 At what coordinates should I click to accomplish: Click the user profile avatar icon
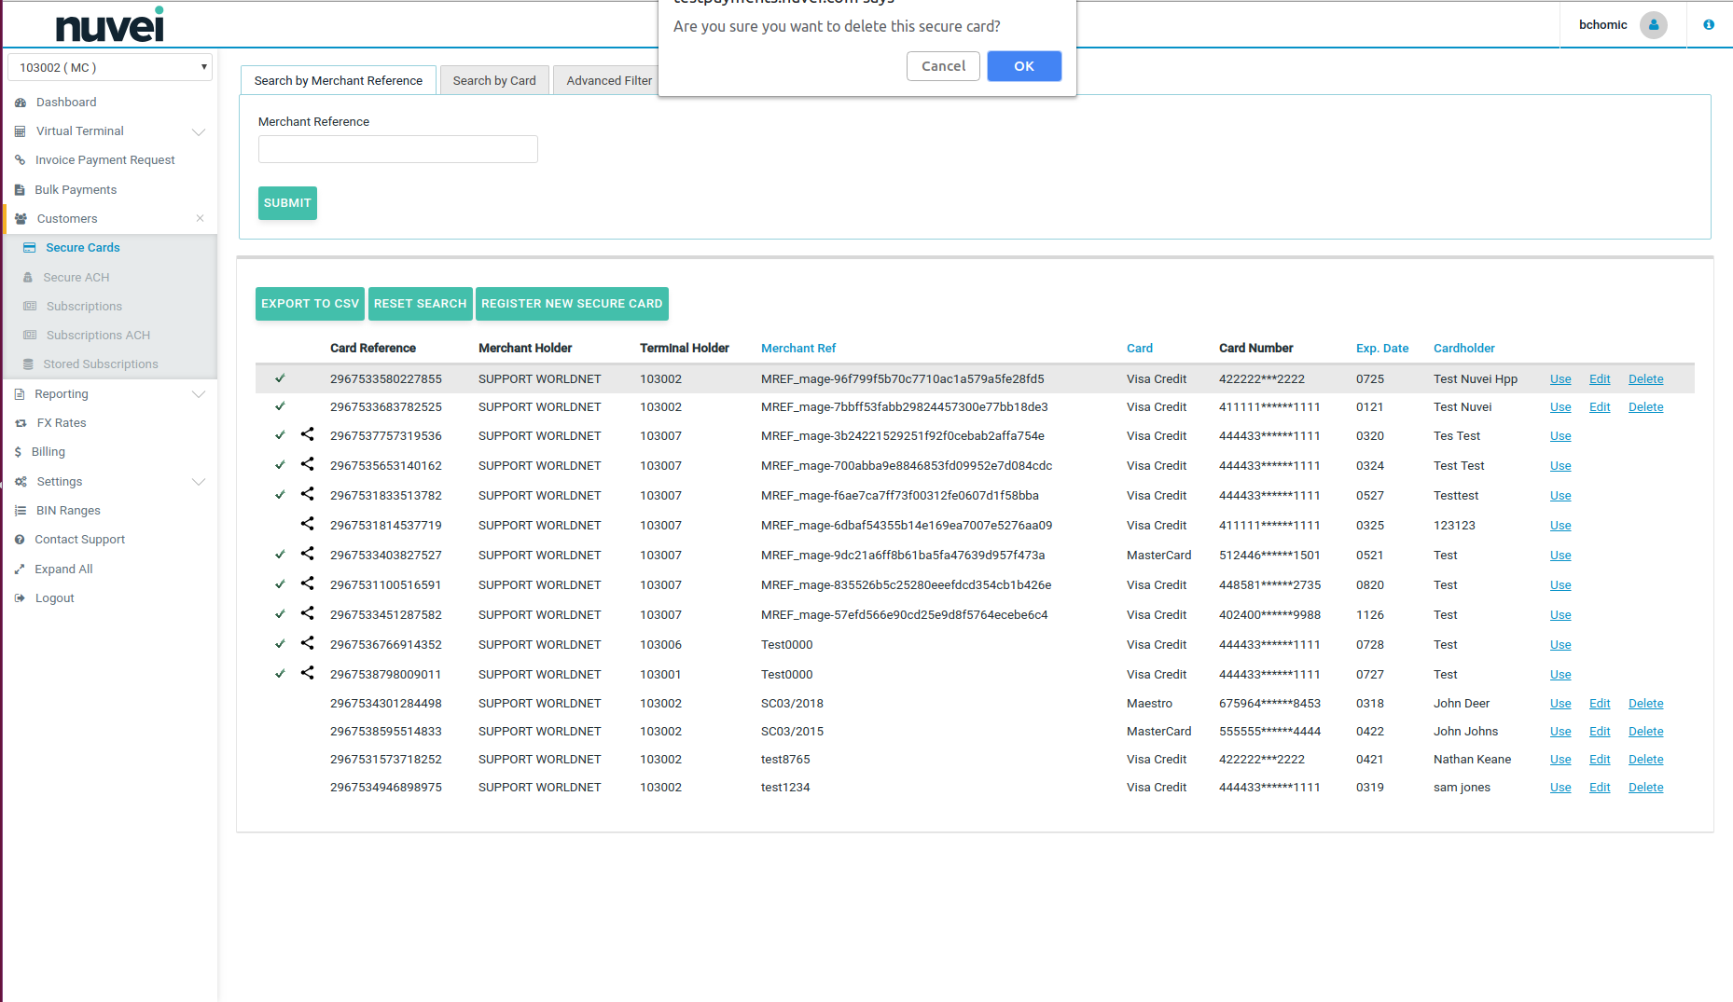click(x=1653, y=25)
